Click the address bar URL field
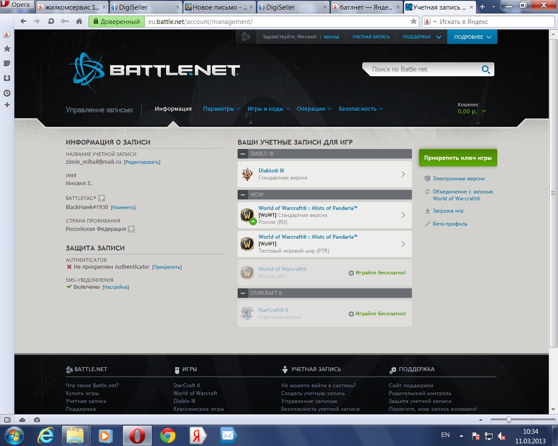The width and height of the screenshot is (558, 446). [x=277, y=21]
